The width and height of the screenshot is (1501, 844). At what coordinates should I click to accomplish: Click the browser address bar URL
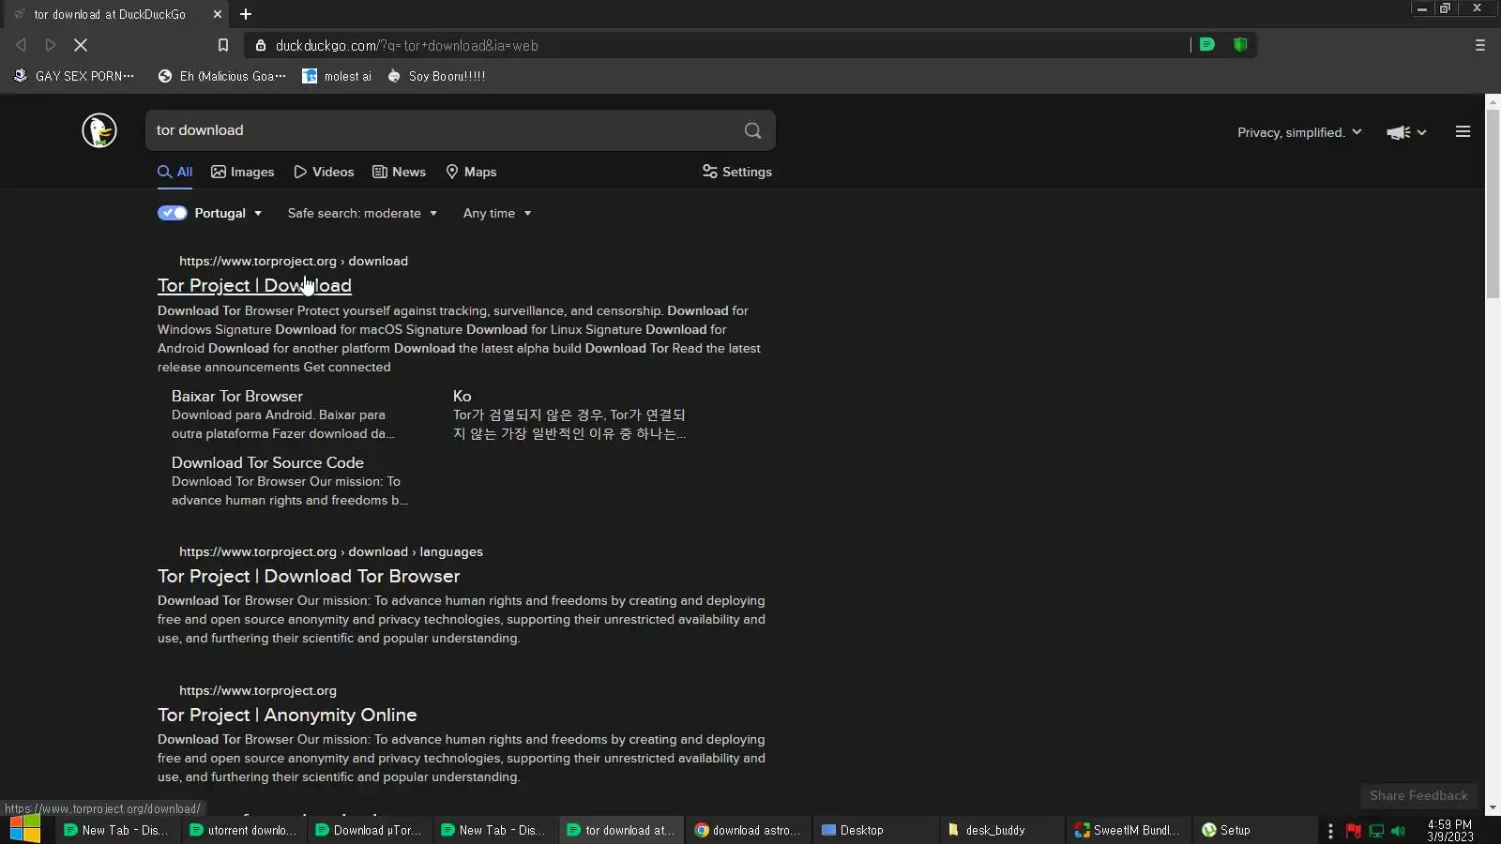click(407, 45)
